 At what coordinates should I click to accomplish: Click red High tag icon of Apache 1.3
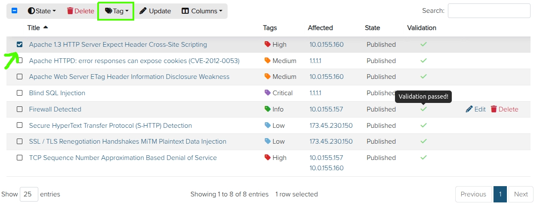coord(267,45)
